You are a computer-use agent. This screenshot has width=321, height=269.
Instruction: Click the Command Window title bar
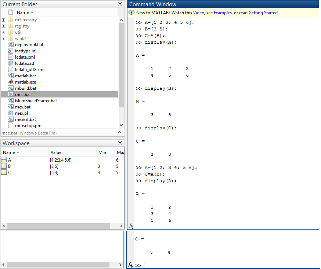(x=223, y=4)
